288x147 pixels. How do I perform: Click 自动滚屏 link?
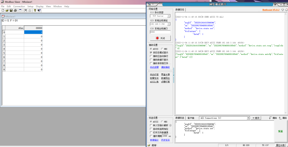click(x=154, y=67)
